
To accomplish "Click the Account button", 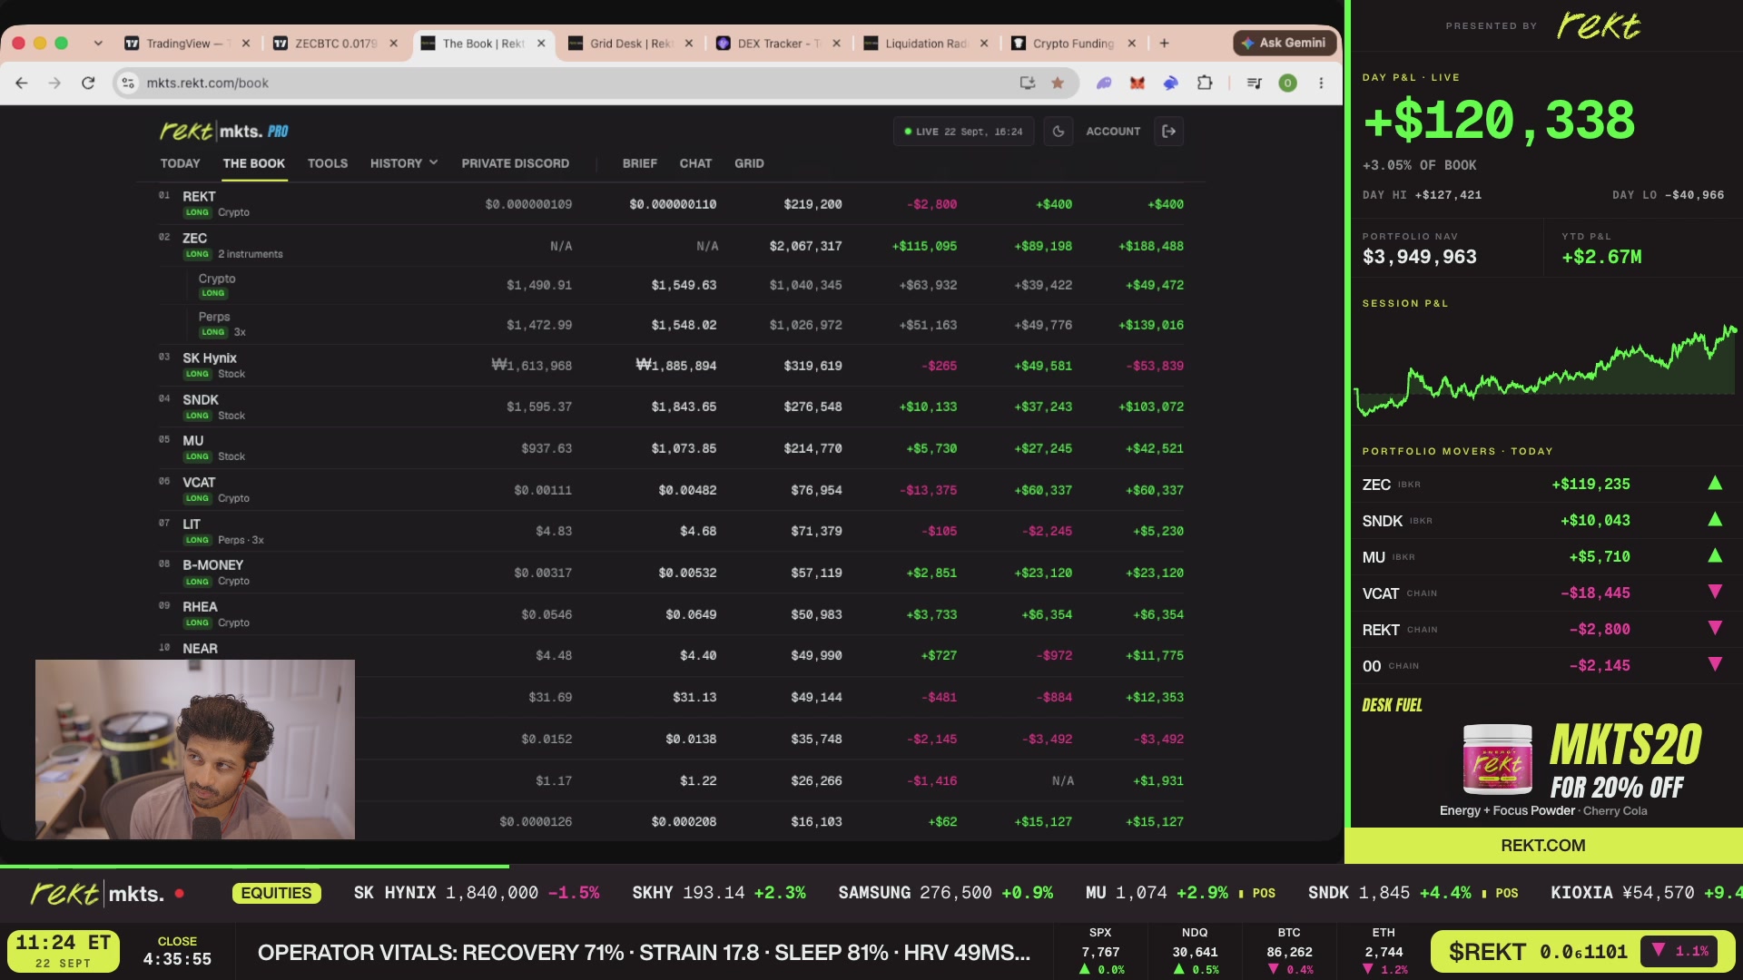I will 1113,132.
